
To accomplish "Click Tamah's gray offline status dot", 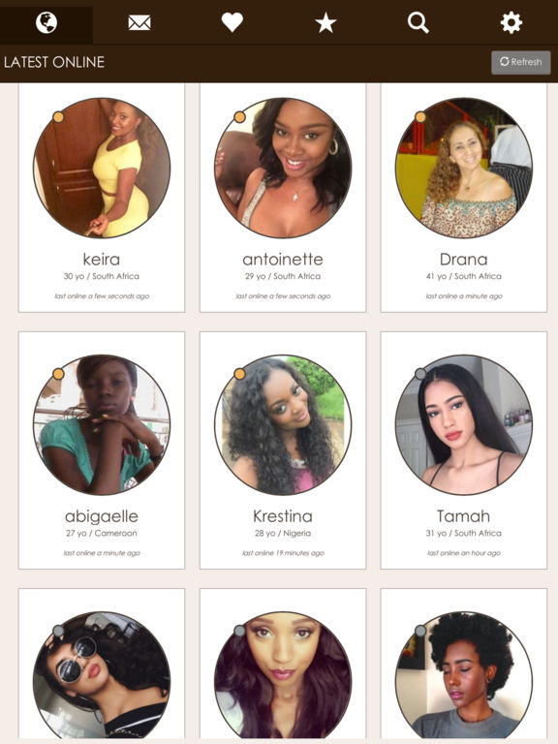I will 420,374.
